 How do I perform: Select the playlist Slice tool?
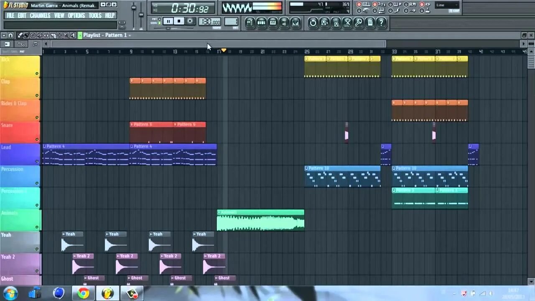click(x=53, y=36)
